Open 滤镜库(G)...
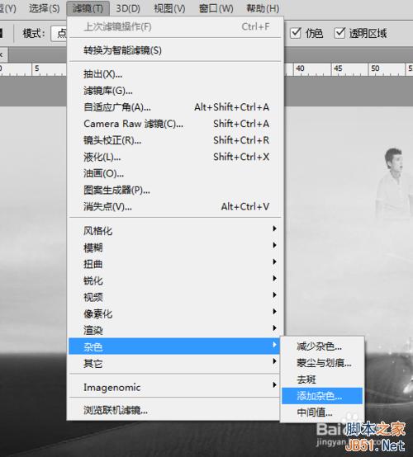Image resolution: width=413 pixels, height=457 pixels. tap(175, 91)
